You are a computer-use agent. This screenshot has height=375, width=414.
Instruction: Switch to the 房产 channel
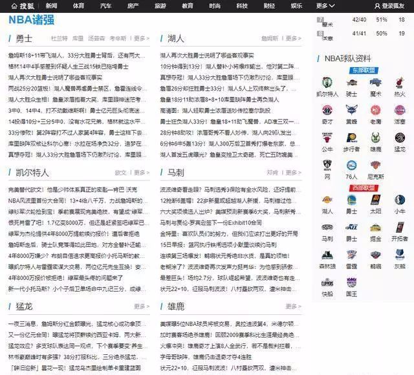point(133,6)
